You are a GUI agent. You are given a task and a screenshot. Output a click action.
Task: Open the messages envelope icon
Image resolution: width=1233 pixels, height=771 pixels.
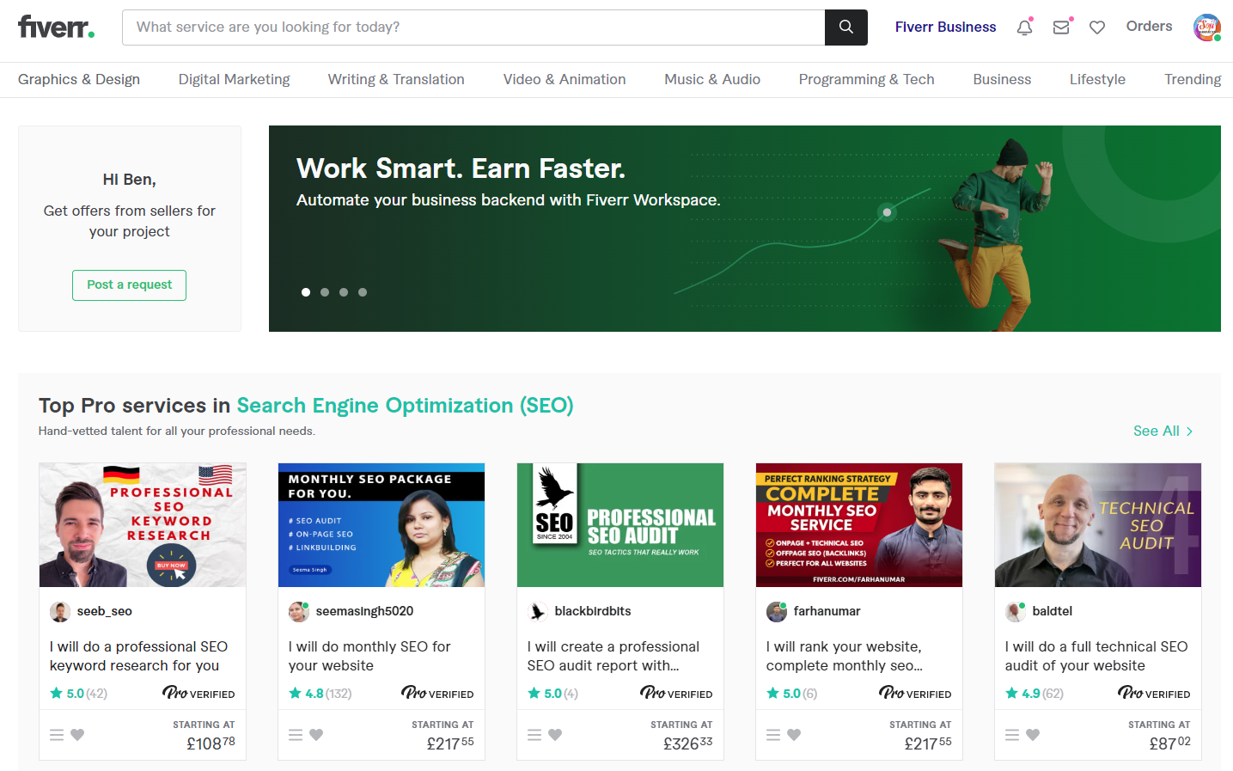(1061, 28)
